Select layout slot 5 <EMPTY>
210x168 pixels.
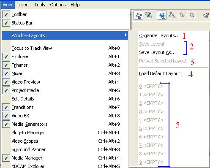(x=151, y=128)
